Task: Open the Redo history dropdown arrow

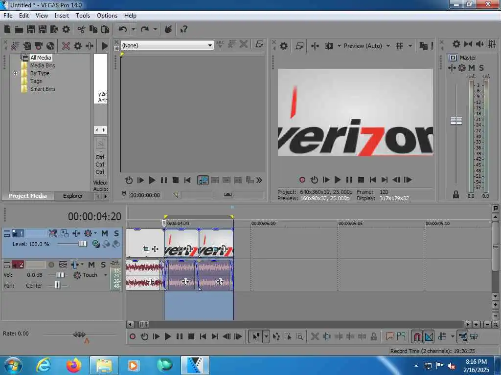Action: tap(155, 30)
